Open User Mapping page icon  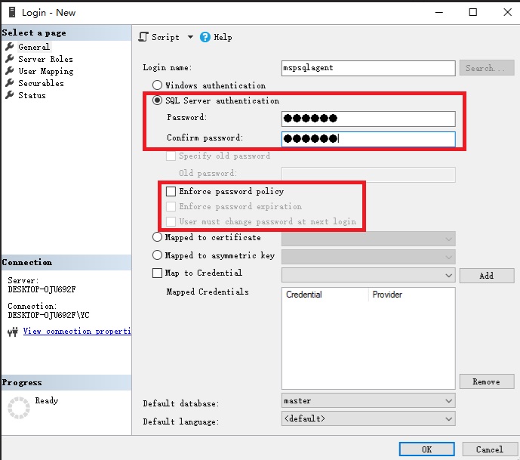click(10, 71)
